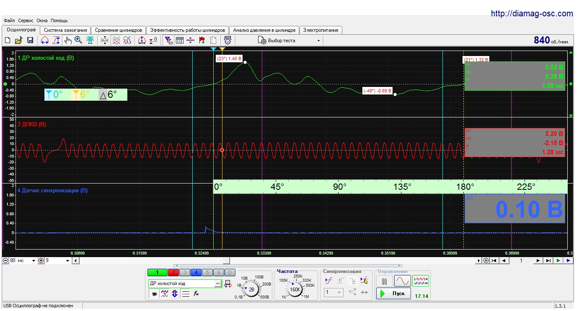Select the multi-wave display mode button
The image size is (579, 311).
tap(421, 281)
